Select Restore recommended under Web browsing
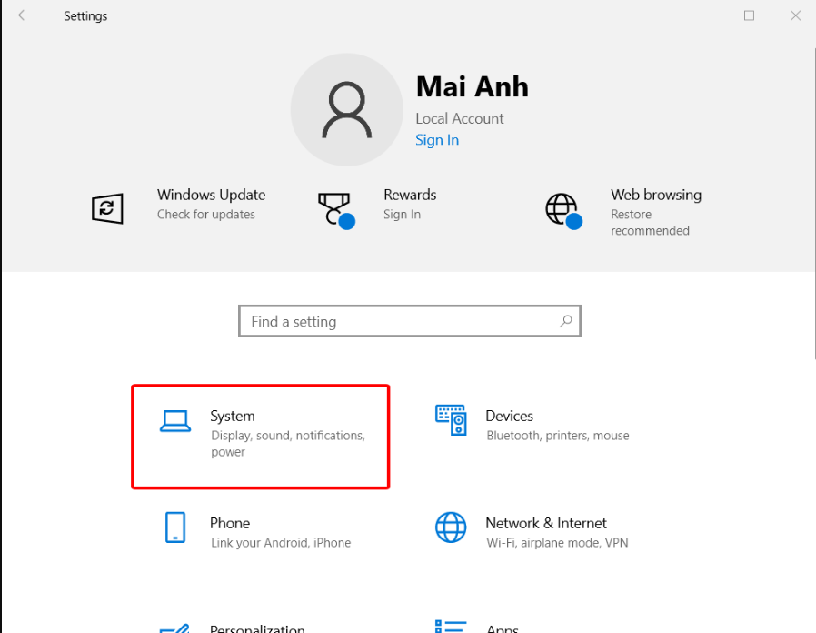Screen dimensions: 816x633 click(x=650, y=223)
